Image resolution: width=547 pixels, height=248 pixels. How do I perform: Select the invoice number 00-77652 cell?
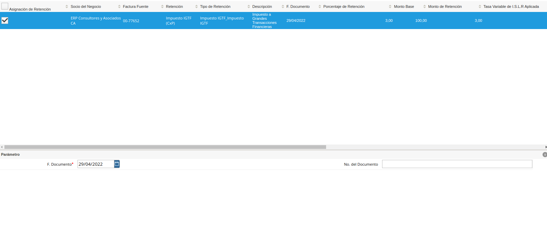(131, 21)
